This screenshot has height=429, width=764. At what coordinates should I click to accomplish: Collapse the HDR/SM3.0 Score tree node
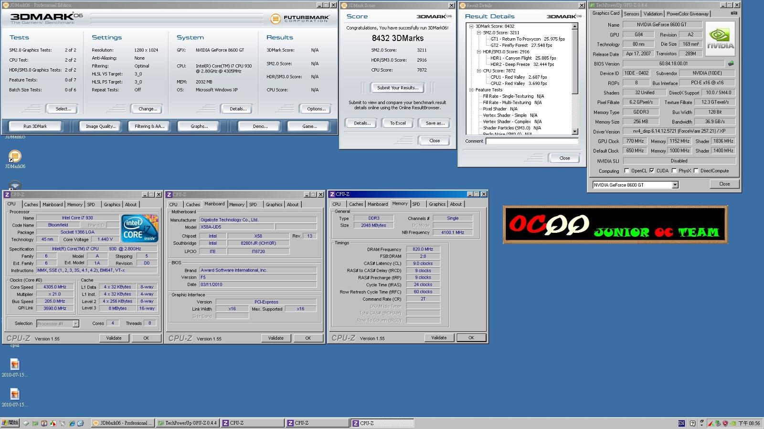[x=479, y=52]
